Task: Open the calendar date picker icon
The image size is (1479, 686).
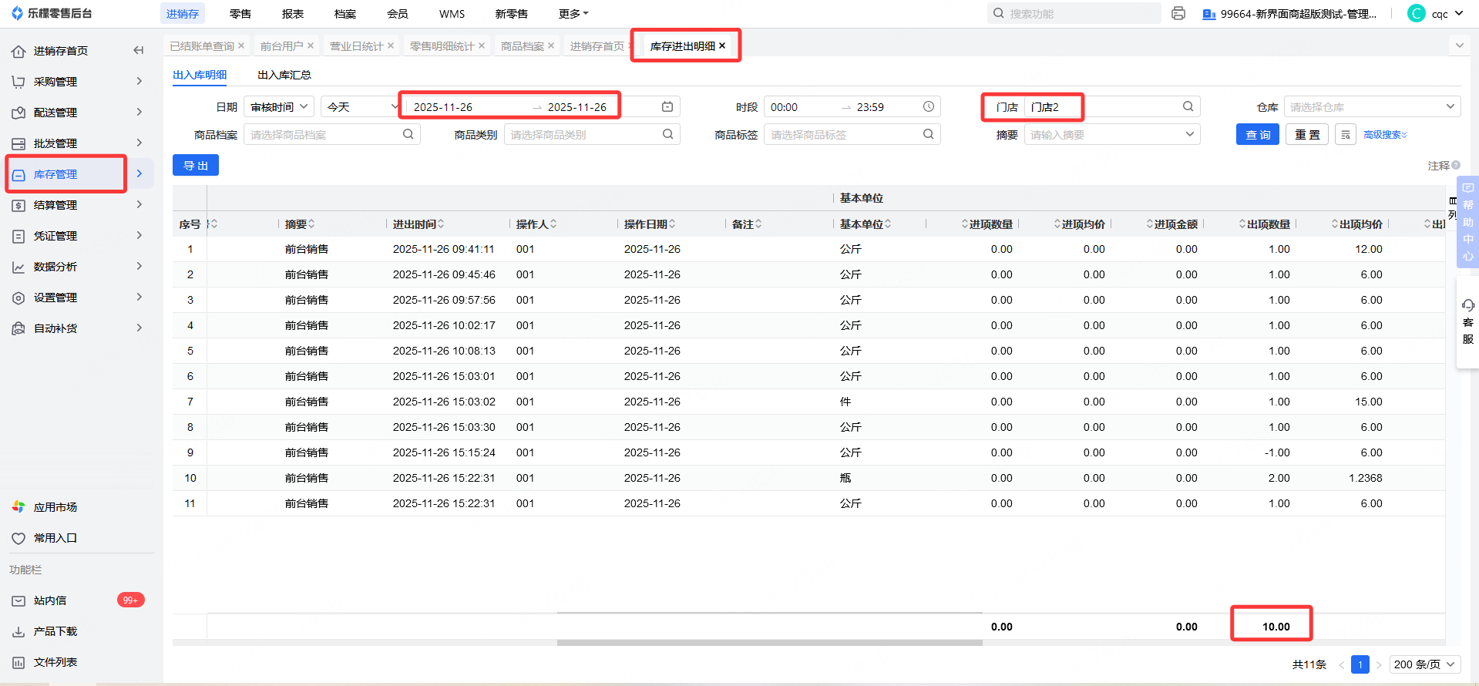Action: click(667, 107)
